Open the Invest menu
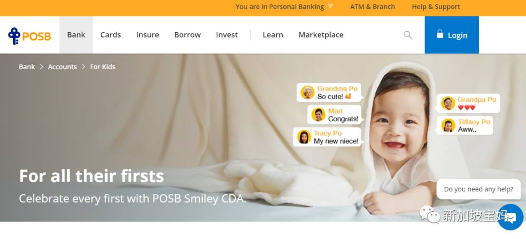This screenshot has width=526, height=239. point(227,35)
